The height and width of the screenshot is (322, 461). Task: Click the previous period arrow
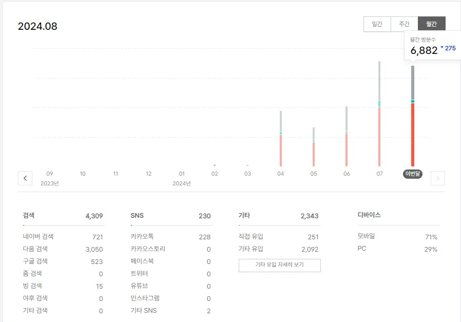click(25, 178)
